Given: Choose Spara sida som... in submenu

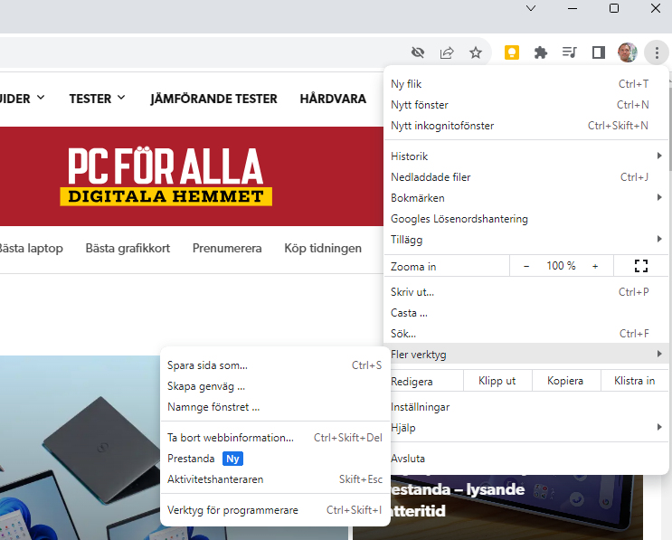Looking at the screenshot, I should (275, 365).
